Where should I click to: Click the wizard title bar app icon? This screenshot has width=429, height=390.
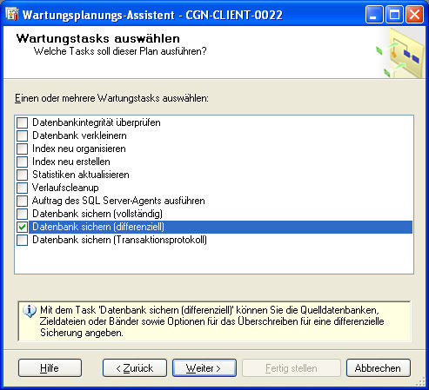pos(12,14)
